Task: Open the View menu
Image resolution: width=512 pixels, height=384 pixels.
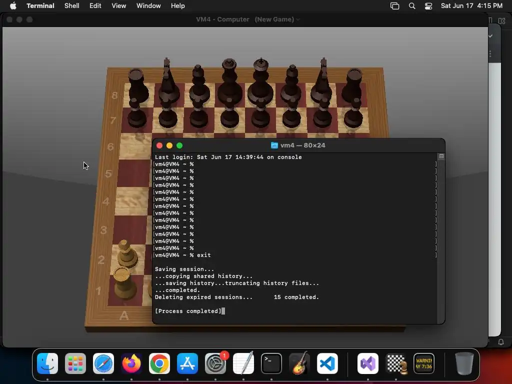Action: [119, 5]
